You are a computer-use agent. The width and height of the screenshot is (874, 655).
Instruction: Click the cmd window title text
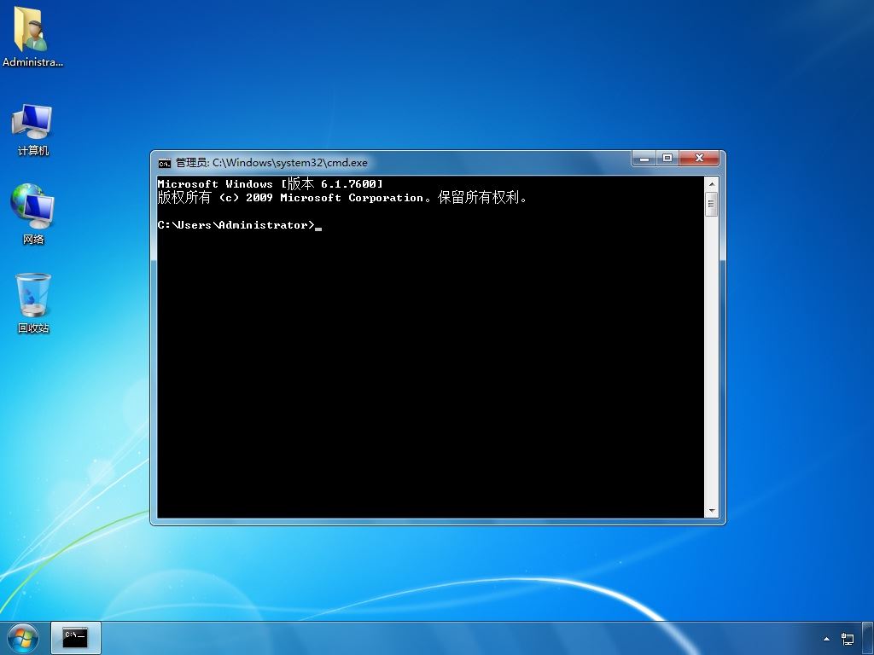click(x=271, y=163)
